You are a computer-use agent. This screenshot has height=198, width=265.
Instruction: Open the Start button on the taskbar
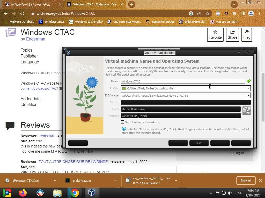[7, 193]
